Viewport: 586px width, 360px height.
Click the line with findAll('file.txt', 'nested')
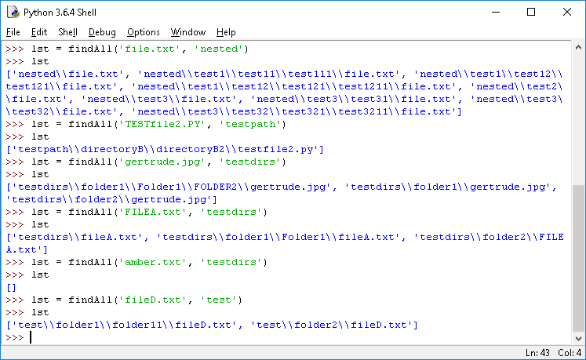[127, 49]
